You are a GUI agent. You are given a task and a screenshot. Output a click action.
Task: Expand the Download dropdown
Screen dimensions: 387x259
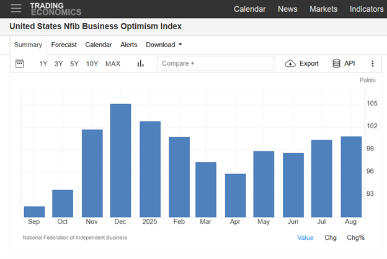164,45
